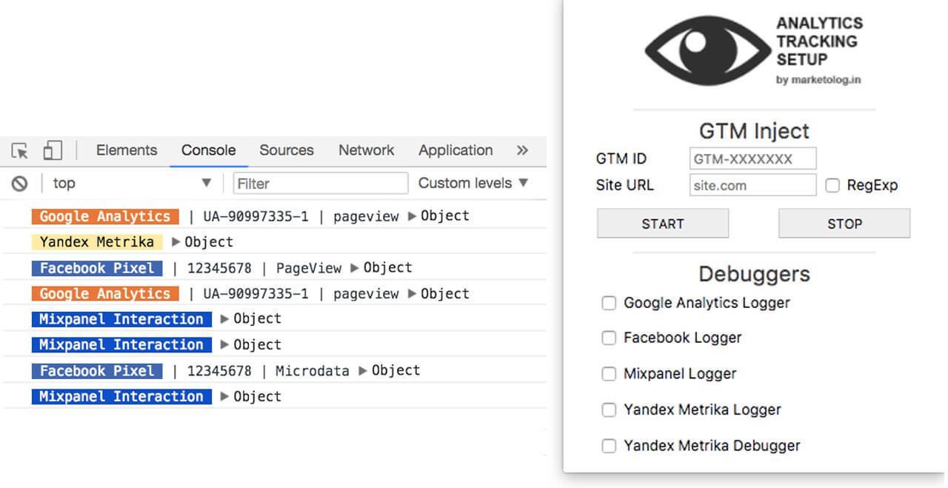Click the inspect element cursor icon
Viewport: 948px width, 488px height.
coord(20,151)
